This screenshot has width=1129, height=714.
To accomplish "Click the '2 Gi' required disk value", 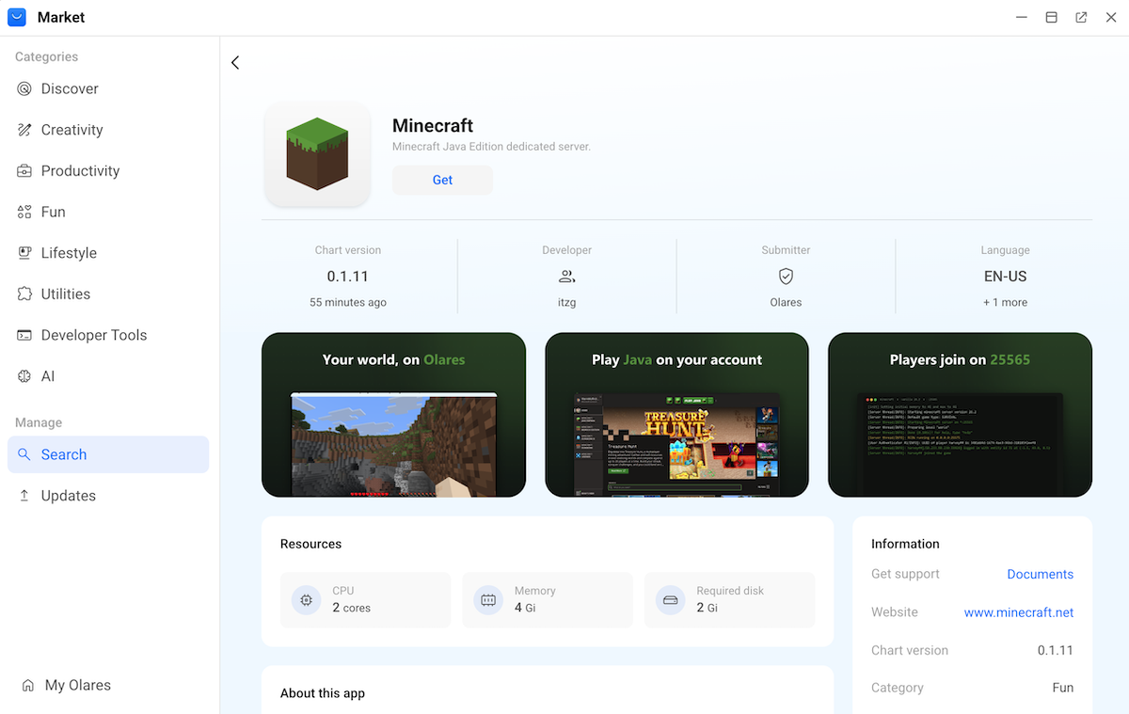I will point(707,608).
